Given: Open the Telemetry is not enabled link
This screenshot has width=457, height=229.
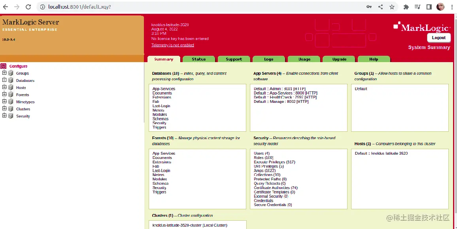Looking at the screenshot, I should pyautogui.click(x=172, y=45).
